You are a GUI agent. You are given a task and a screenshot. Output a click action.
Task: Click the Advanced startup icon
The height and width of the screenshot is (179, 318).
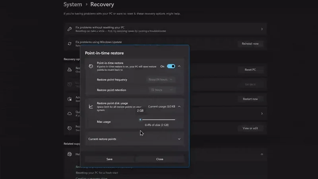click(x=70, y=99)
